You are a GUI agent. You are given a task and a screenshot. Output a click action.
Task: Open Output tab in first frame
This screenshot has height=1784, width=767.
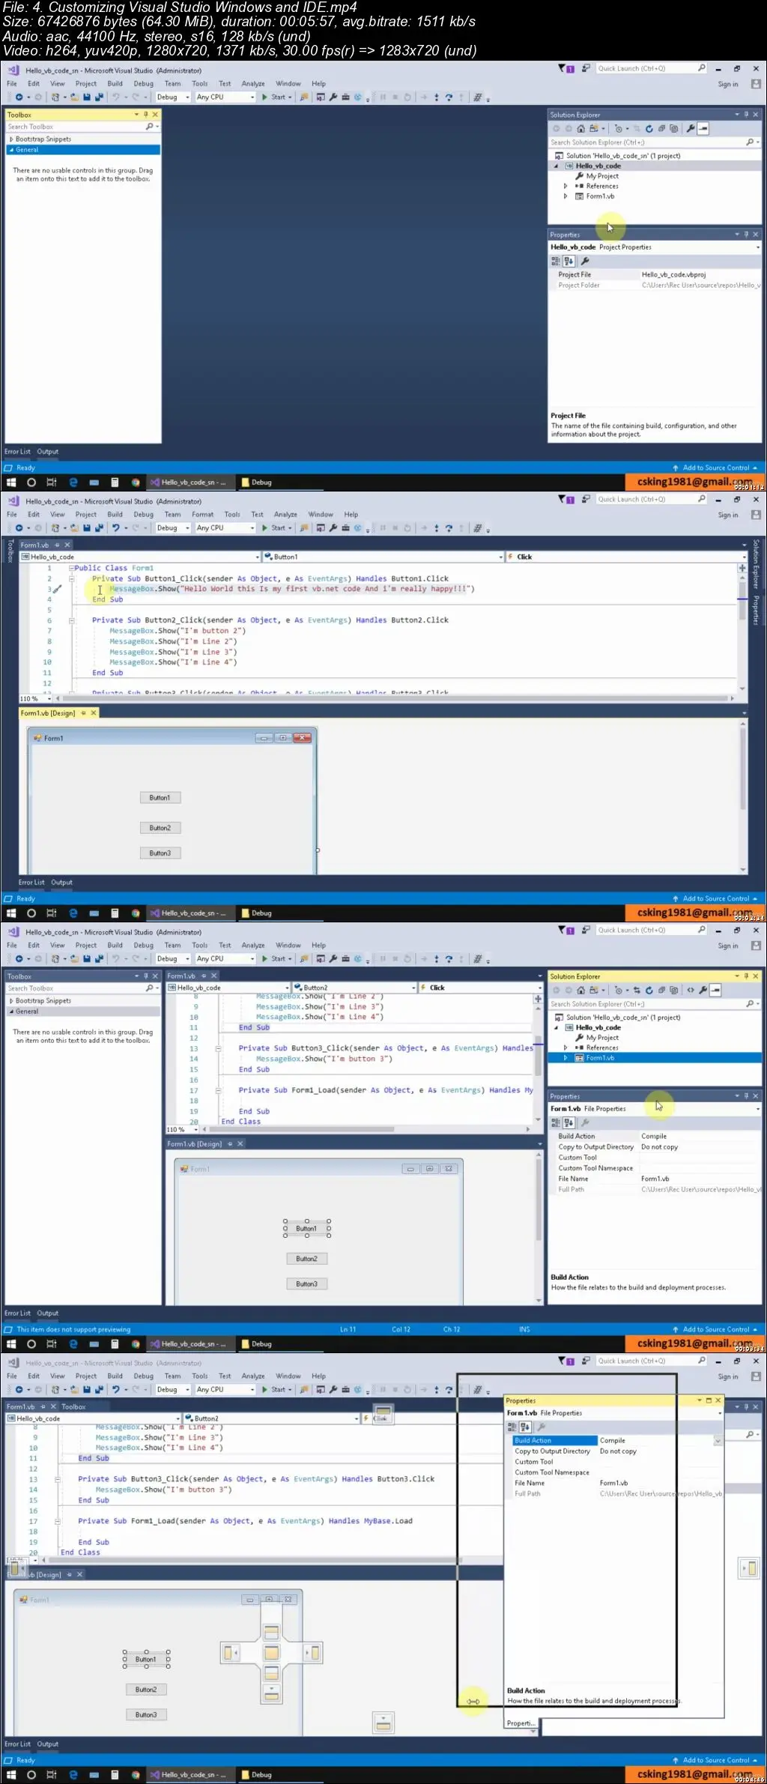tap(48, 452)
